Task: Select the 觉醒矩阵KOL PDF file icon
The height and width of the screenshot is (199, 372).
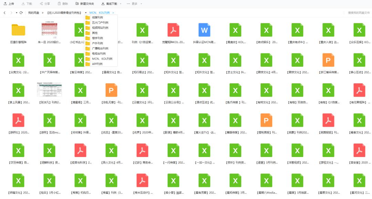Action: [x=173, y=30]
